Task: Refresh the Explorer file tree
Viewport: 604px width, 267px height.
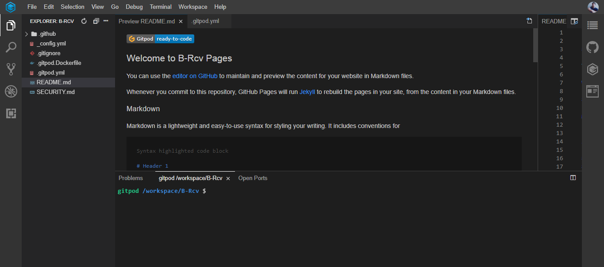Action: coord(84,21)
